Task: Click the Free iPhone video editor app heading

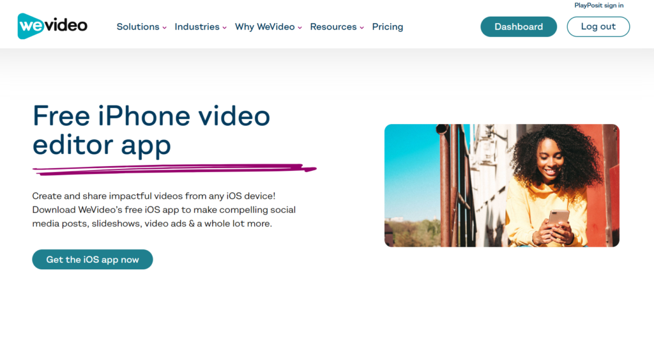Action: point(151,130)
